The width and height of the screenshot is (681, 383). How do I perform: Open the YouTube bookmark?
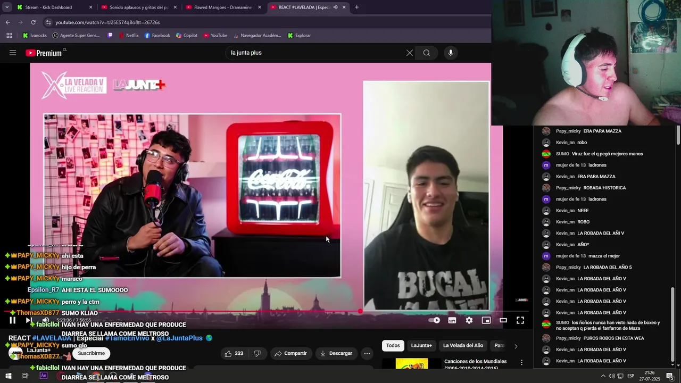click(x=215, y=36)
